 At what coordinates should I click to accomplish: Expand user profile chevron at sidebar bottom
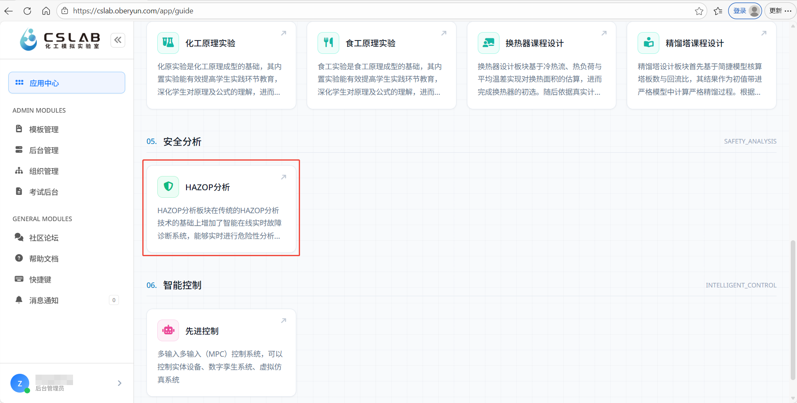(x=120, y=383)
